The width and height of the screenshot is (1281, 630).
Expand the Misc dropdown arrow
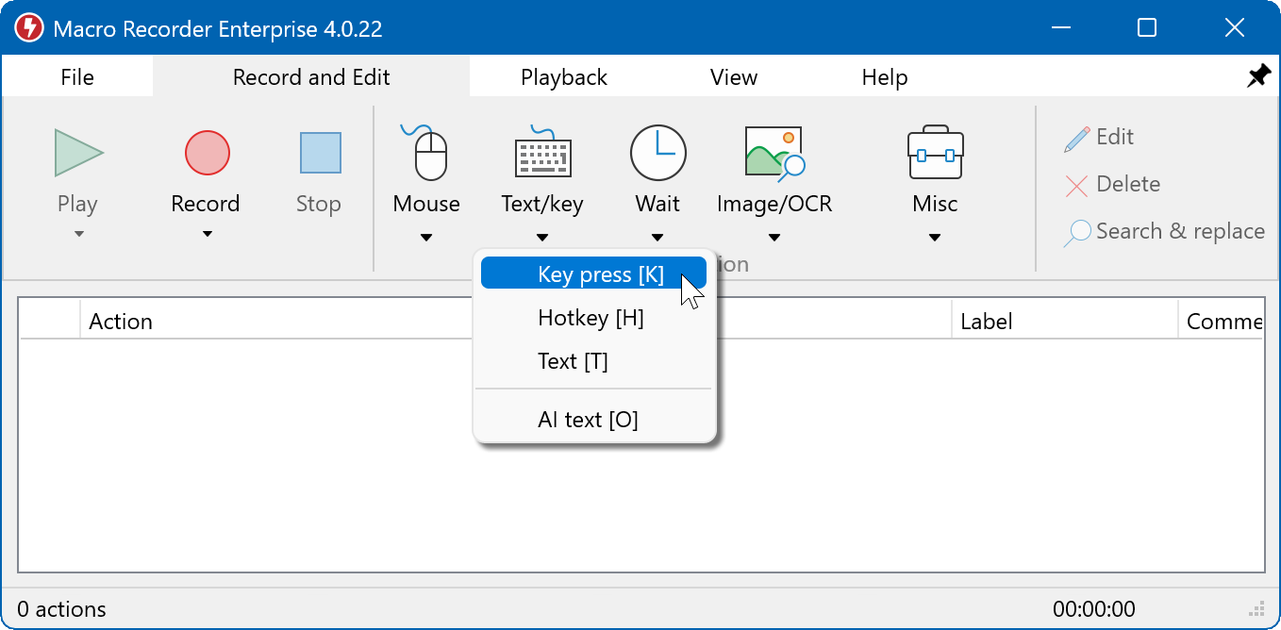click(935, 238)
